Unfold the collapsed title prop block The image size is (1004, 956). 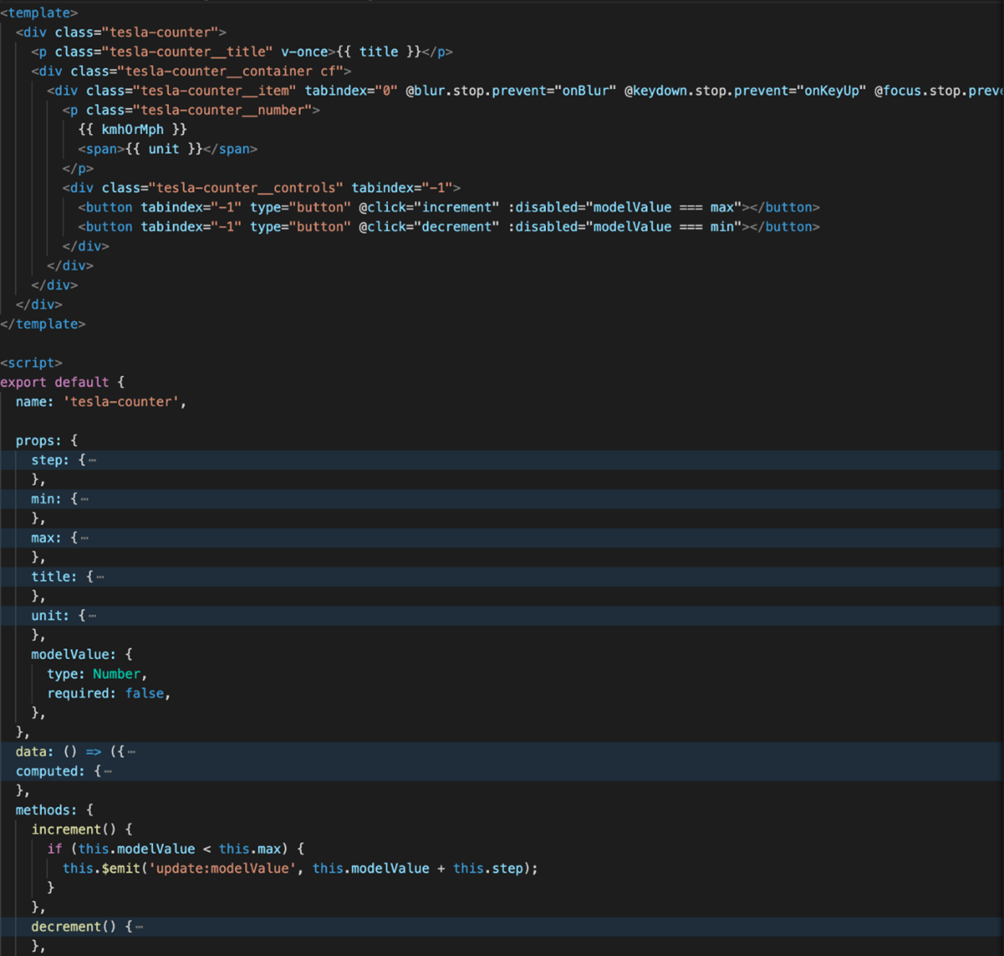(100, 578)
